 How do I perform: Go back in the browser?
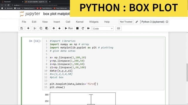(x=2, y=5)
